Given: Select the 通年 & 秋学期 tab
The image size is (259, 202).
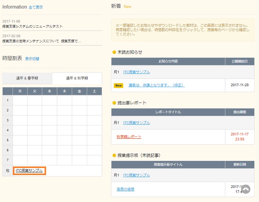Looking at the screenshot, I should pos(77,78).
